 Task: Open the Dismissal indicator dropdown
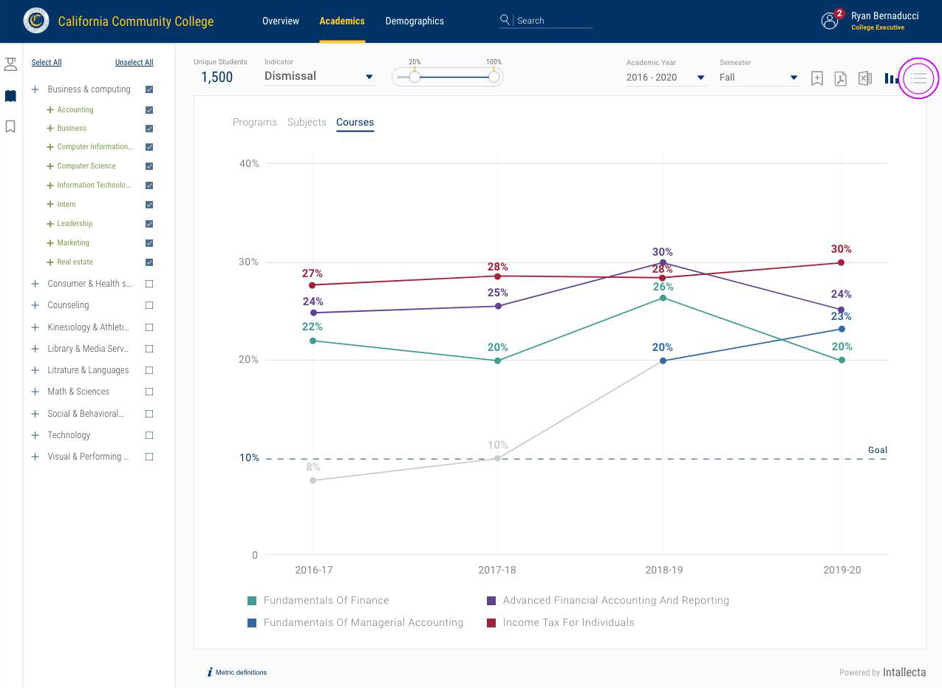pyautogui.click(x=319, y=76)
